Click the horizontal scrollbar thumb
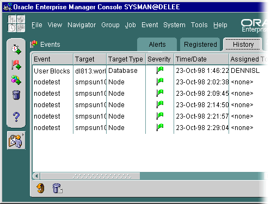Viewport: 271px width, 204px height. coord(90,176)
